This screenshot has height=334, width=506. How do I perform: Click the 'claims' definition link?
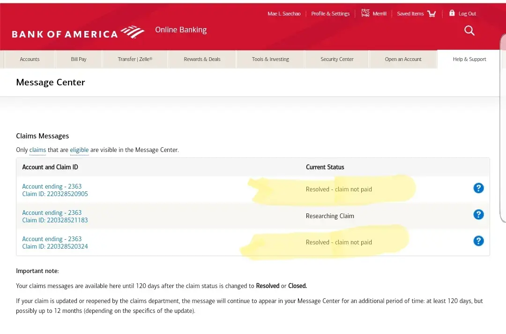[x=37, y=150]
